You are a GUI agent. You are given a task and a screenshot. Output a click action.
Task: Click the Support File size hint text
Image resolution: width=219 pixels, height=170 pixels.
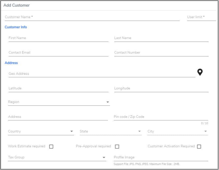tap(146, 164)
